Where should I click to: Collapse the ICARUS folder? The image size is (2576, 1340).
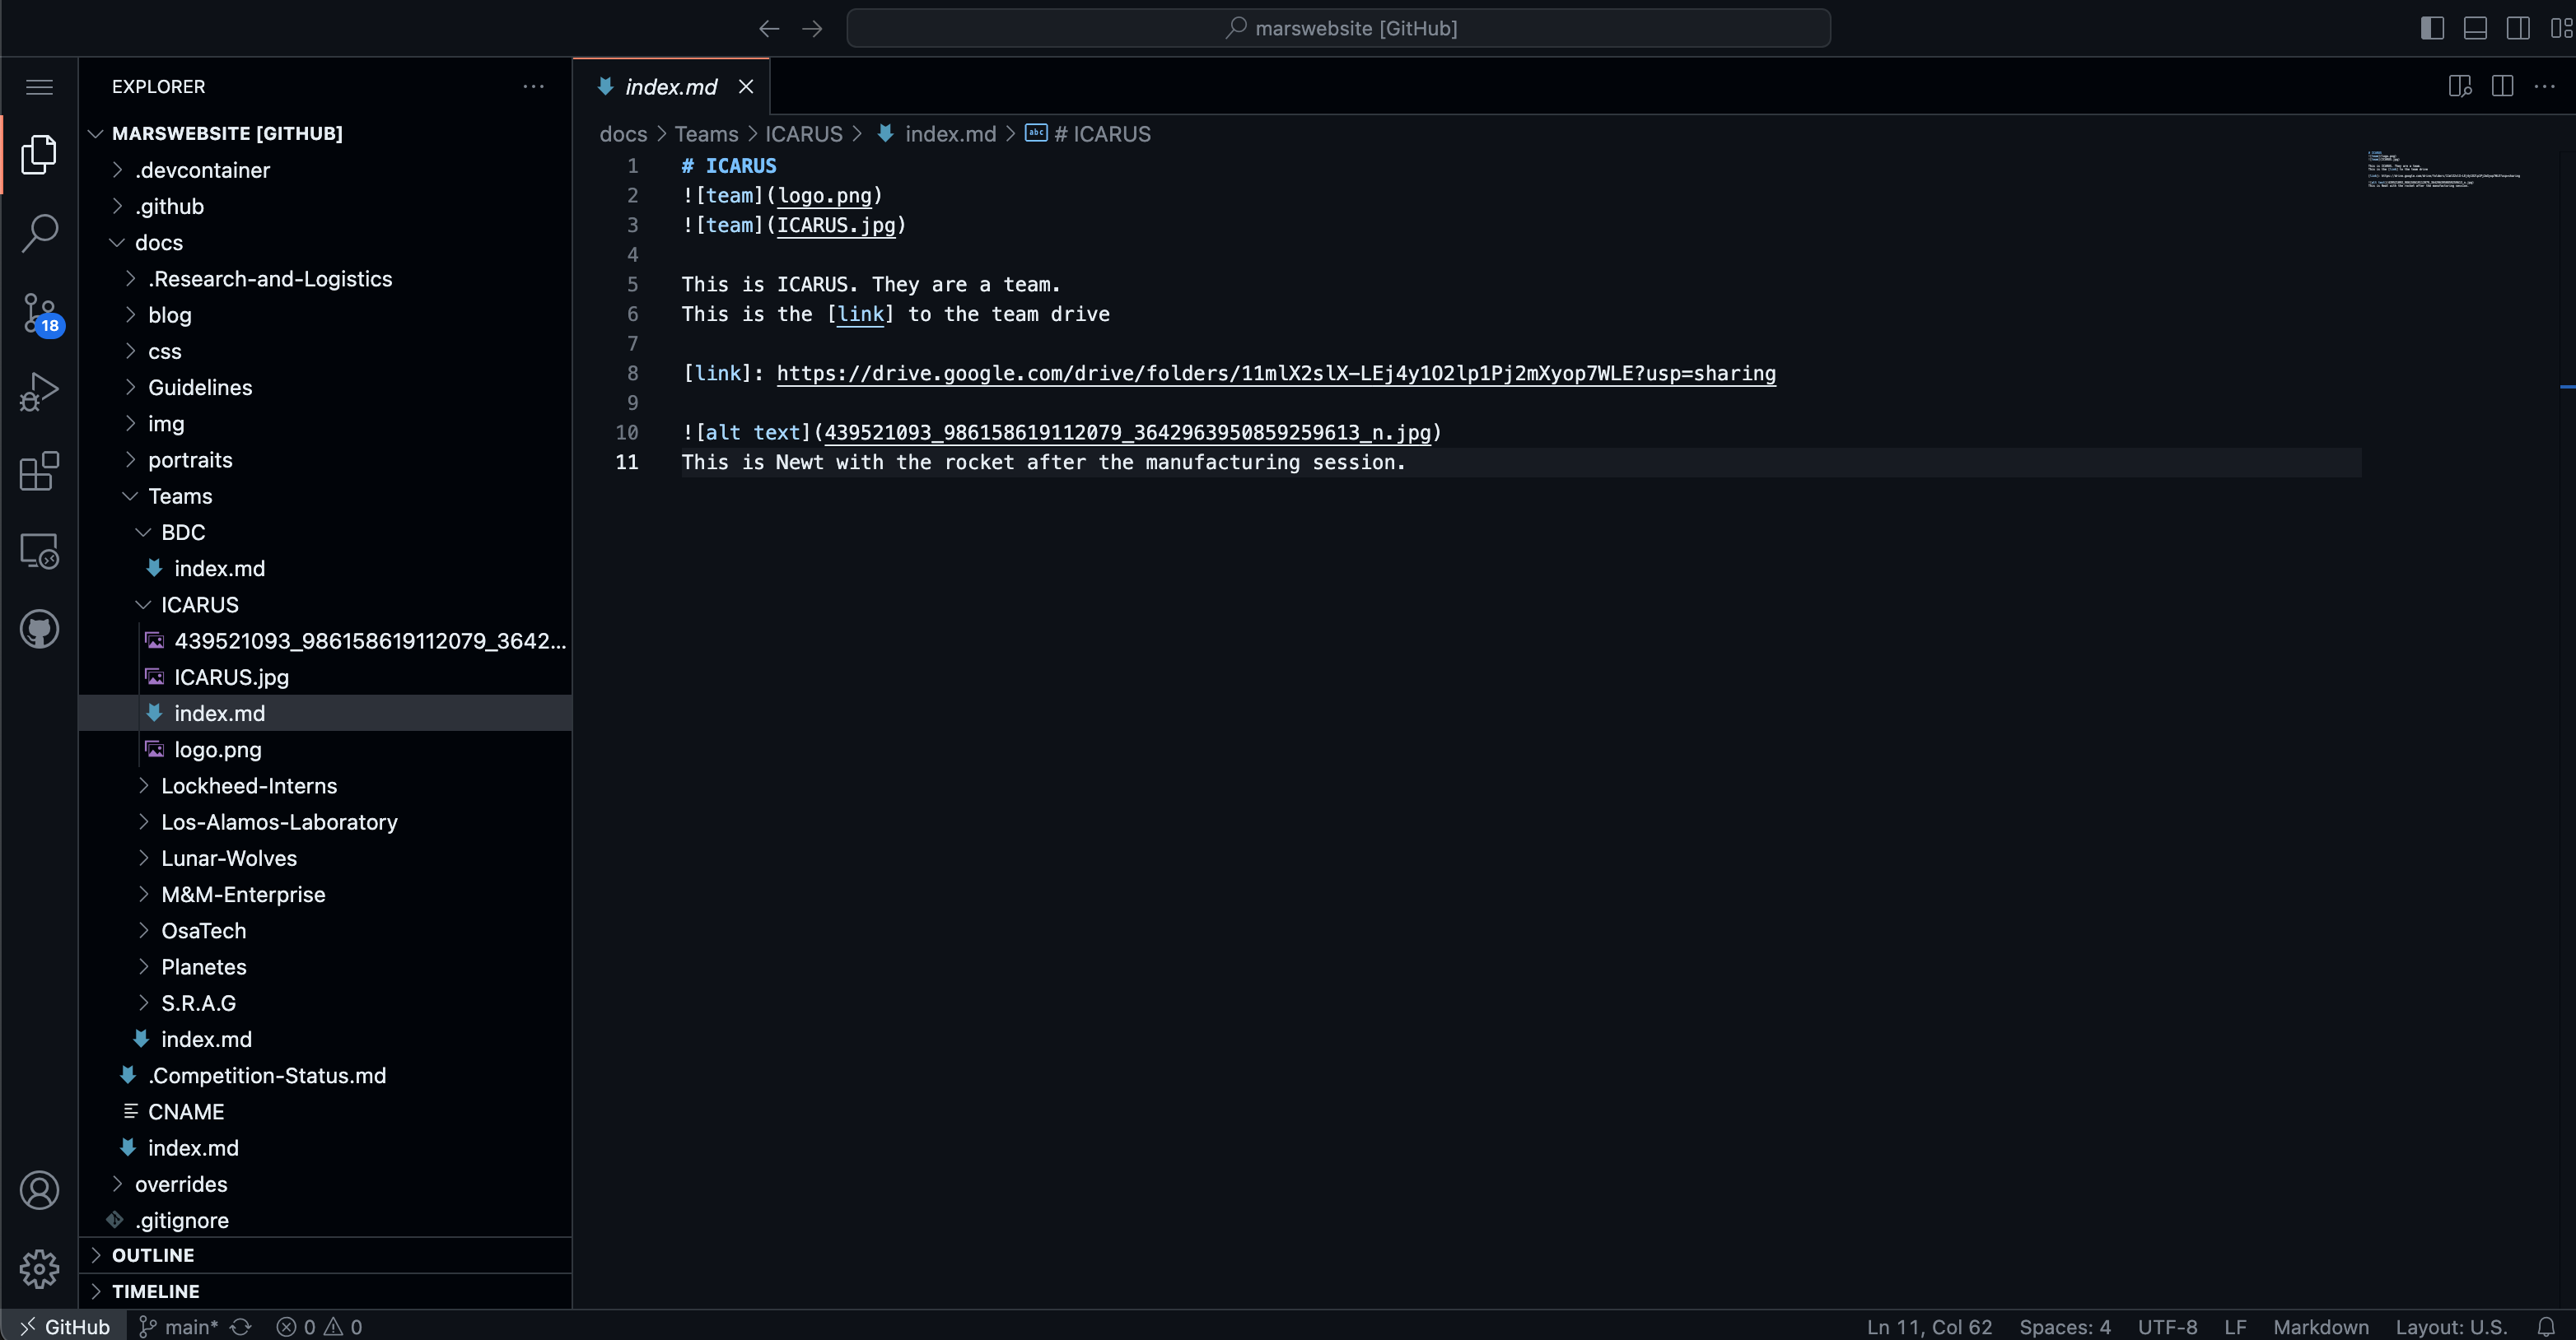coord(325,604)
